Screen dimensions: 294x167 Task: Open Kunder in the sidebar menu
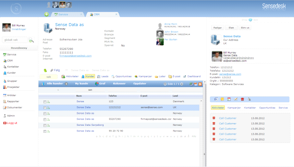point(12,73)
